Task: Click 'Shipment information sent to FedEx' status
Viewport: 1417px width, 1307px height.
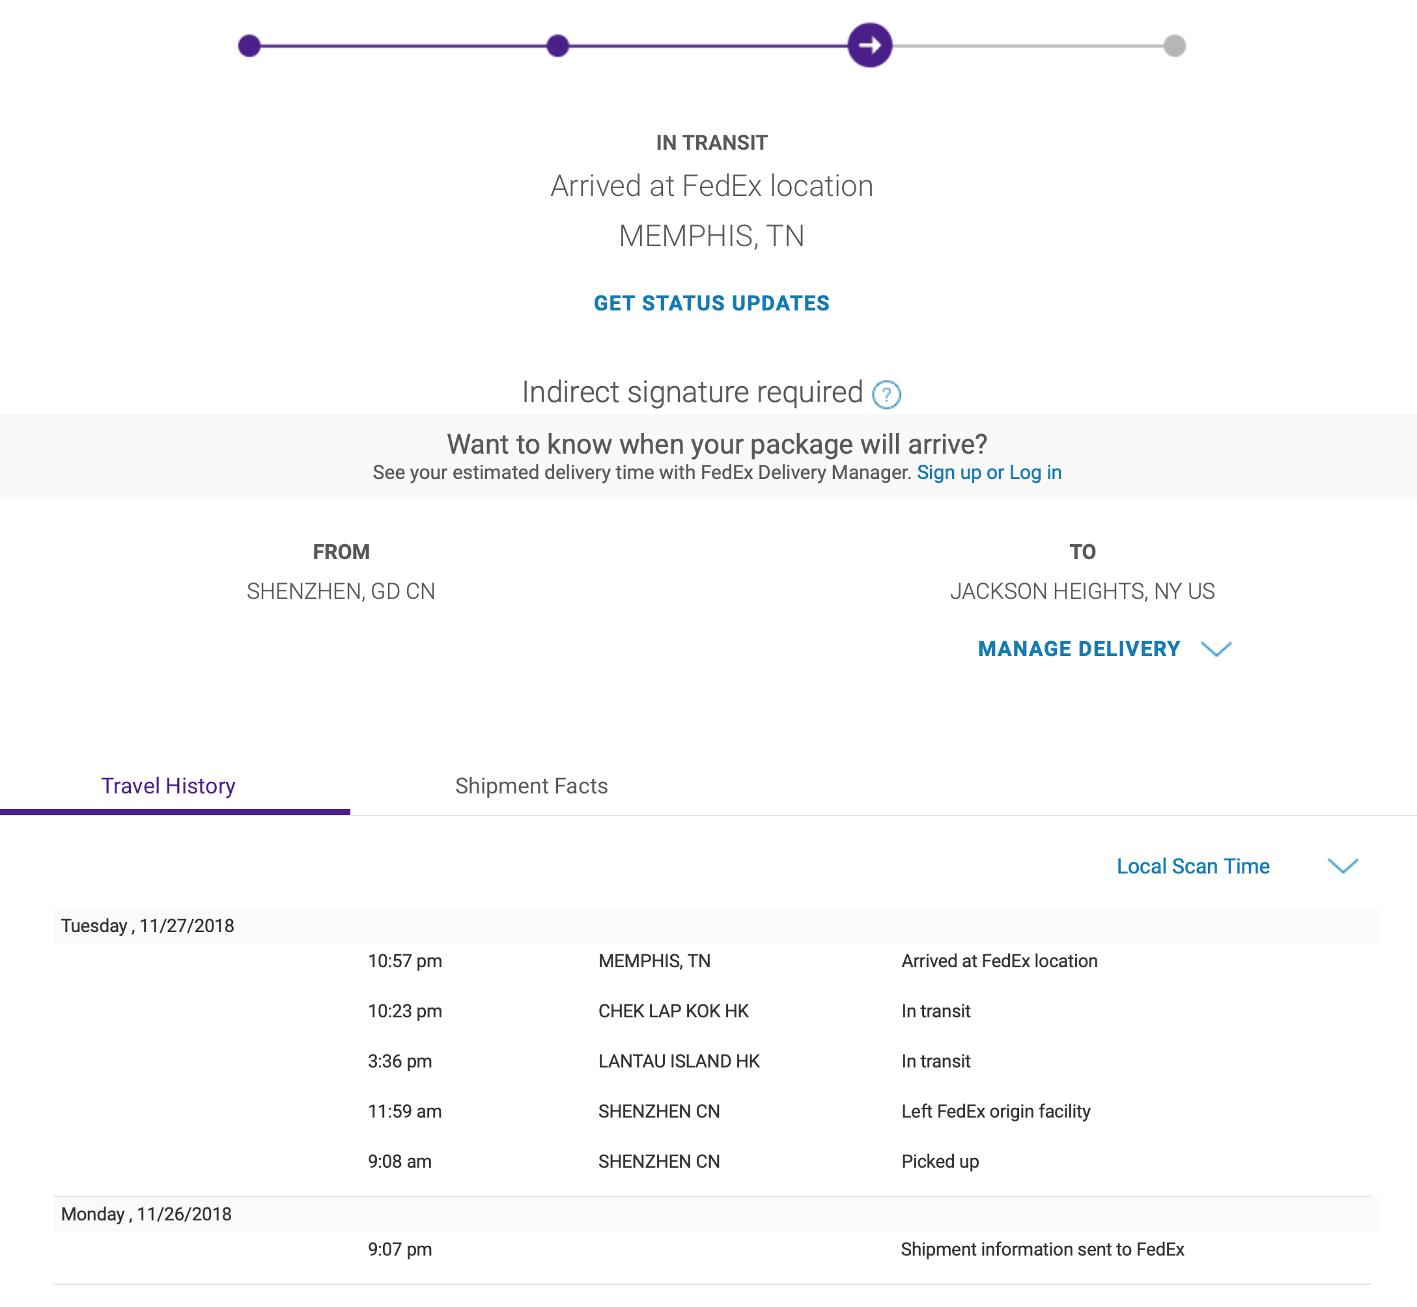Action: tap(1042, 1250)
